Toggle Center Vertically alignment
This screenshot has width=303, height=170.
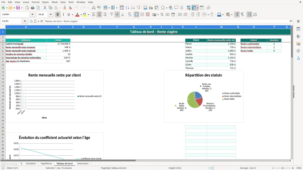[x=117, y=15]
